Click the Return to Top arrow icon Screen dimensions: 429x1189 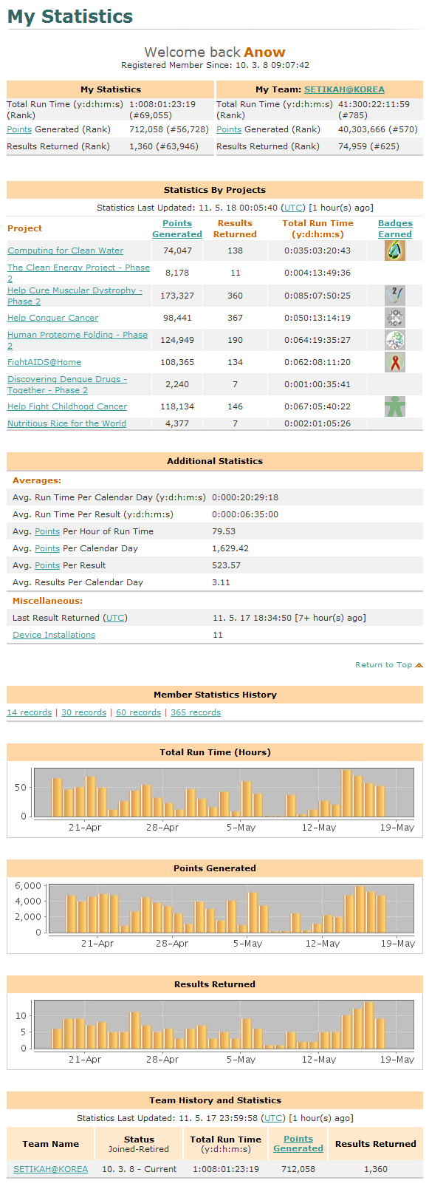coord(419,665)
